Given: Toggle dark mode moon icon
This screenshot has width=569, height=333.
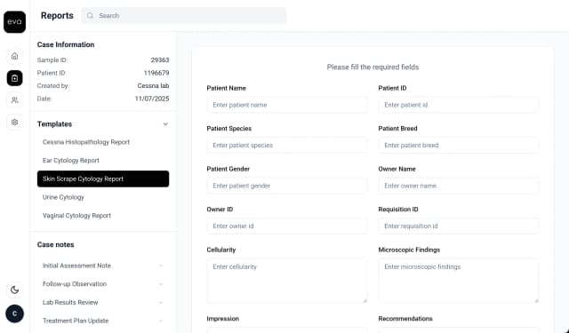Looking at the screenshot, I should tap(14, 289).
